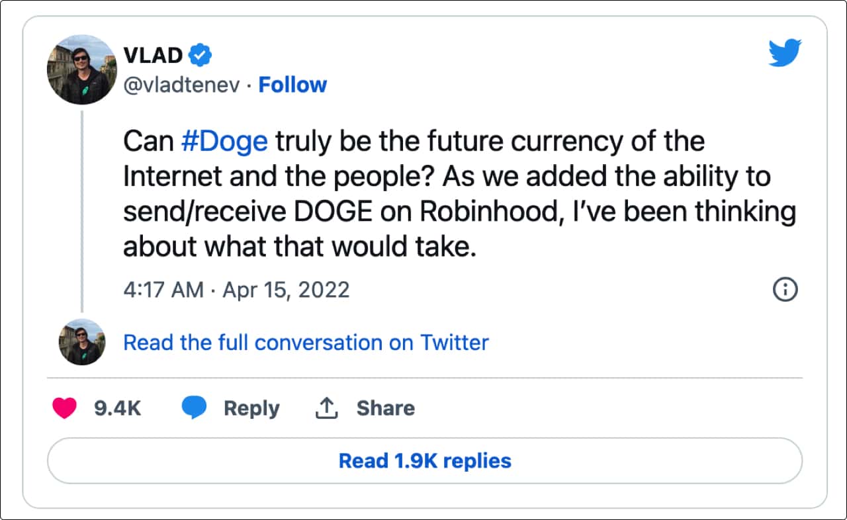Image resolution: width=847 pixels, height=520 pixels.
Task: Follow @vladtenev via the Follow link
Action: [292, 85]
